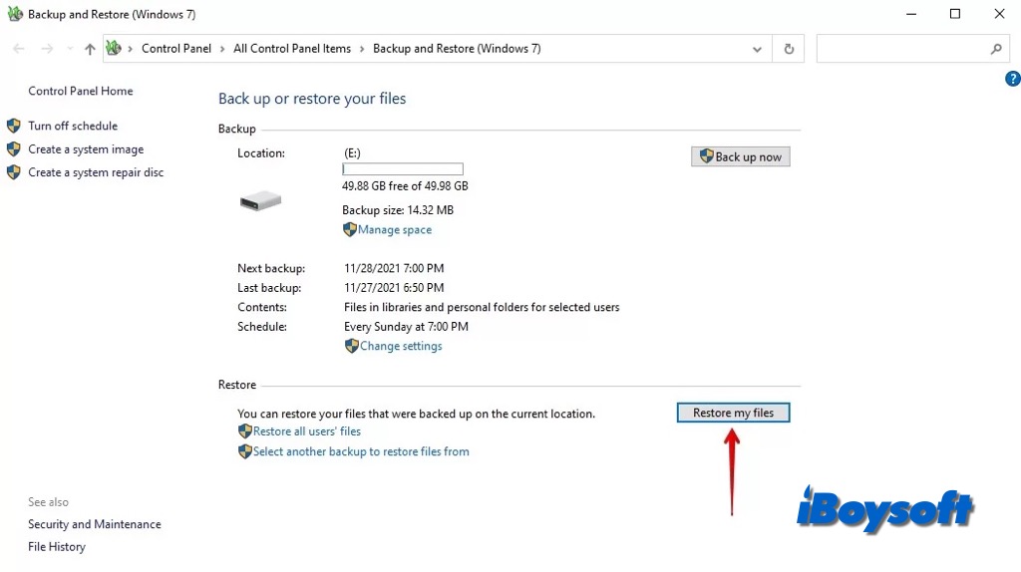This screenshot has height=572, width=1021.
Task: Open help with the question mark icon
Action: [x=1013, y=79]
